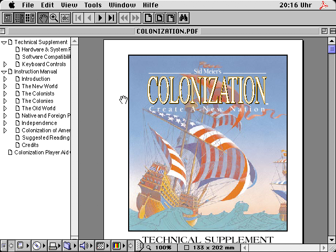336x252 pixels.
Task: Click the Introduction bookmark page icon
Action: [x=17, y=79]
